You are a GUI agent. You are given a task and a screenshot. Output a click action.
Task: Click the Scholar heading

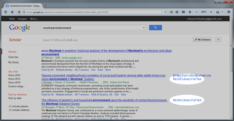pyautogui.click(x=15, y=40)
